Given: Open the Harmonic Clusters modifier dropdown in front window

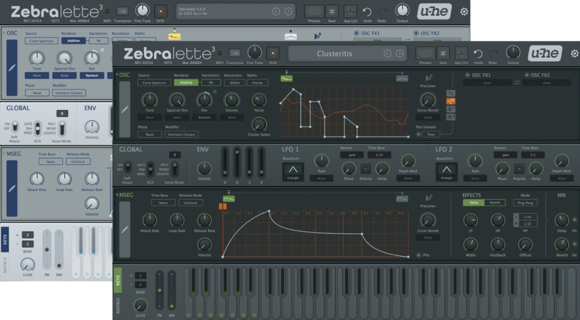Looking at the screenshot, I should point(181,134).
